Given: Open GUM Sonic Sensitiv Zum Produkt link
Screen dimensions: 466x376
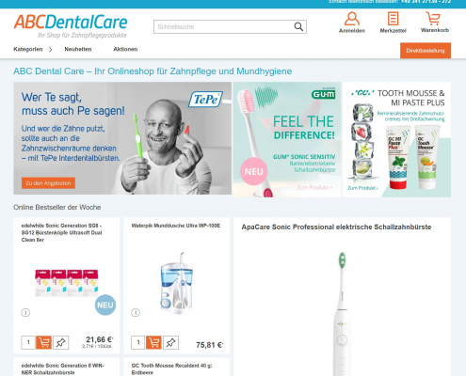Looking at the screenshot, I should pos(314,187).
